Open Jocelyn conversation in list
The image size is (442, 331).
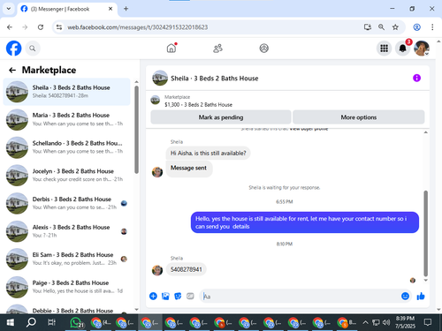tap(66, 175)
